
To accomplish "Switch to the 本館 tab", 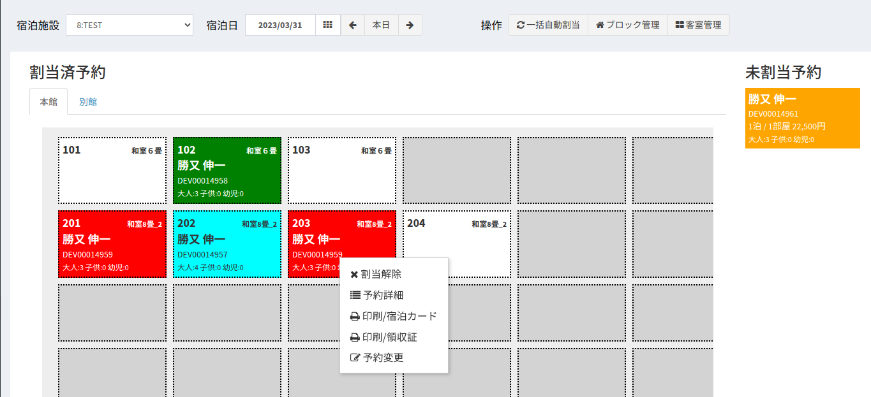I will 48,101.
